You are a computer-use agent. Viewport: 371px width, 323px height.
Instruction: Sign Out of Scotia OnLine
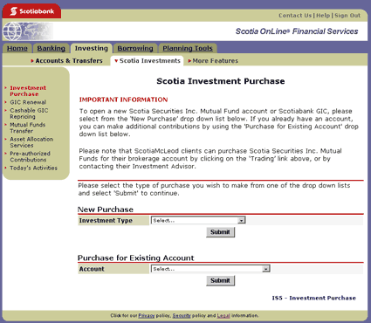(x=347, y=16)
